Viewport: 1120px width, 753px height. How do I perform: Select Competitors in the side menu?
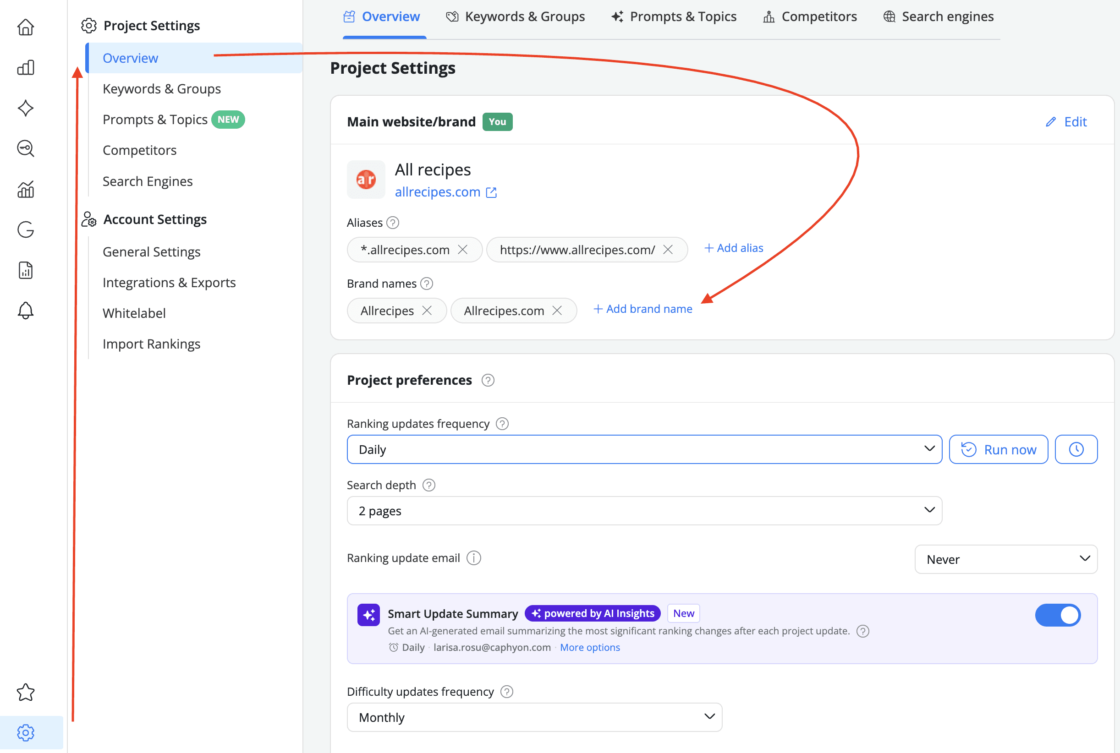pos(140,150)
